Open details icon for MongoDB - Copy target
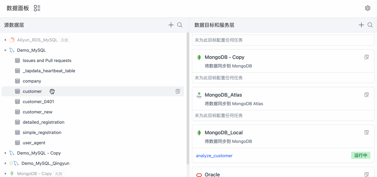Viewport: 377px width, 177px height. pyautogui.click(x=367, y=57)
